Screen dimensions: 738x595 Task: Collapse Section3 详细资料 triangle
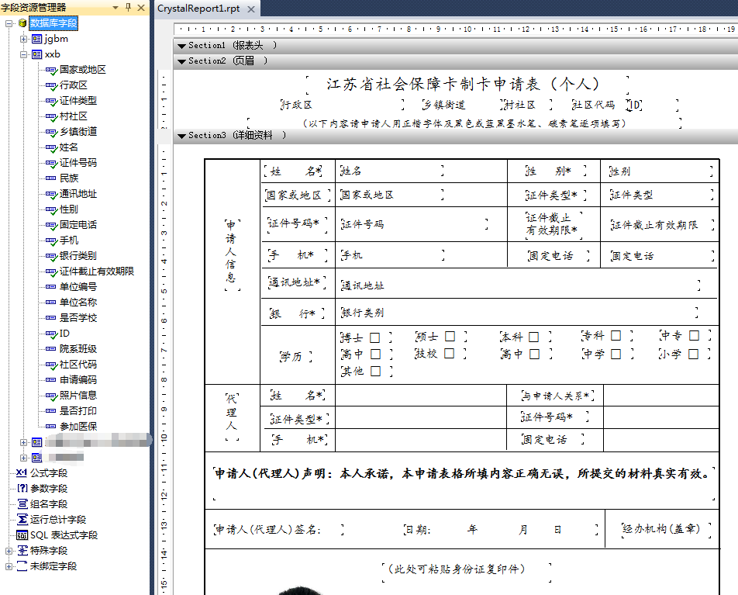(x=181, y=137)
